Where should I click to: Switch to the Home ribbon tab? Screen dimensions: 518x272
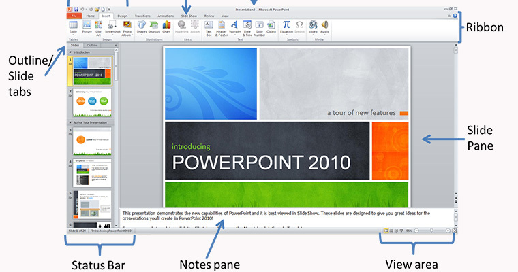(x=90, y=16)
